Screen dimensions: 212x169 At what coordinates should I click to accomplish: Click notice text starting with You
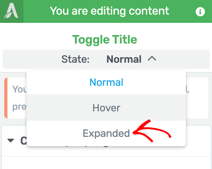point(19,89)
